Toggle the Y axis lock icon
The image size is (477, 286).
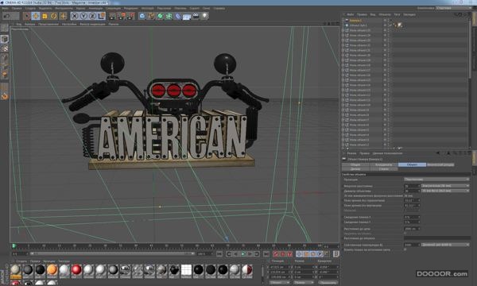pos(83,16)
